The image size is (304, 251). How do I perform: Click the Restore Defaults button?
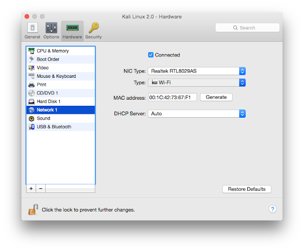click(x=247, y=189)
